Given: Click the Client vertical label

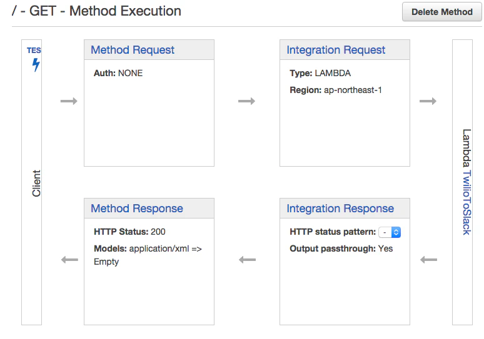Looking at the screenshot, I should (x=36, y=183).
